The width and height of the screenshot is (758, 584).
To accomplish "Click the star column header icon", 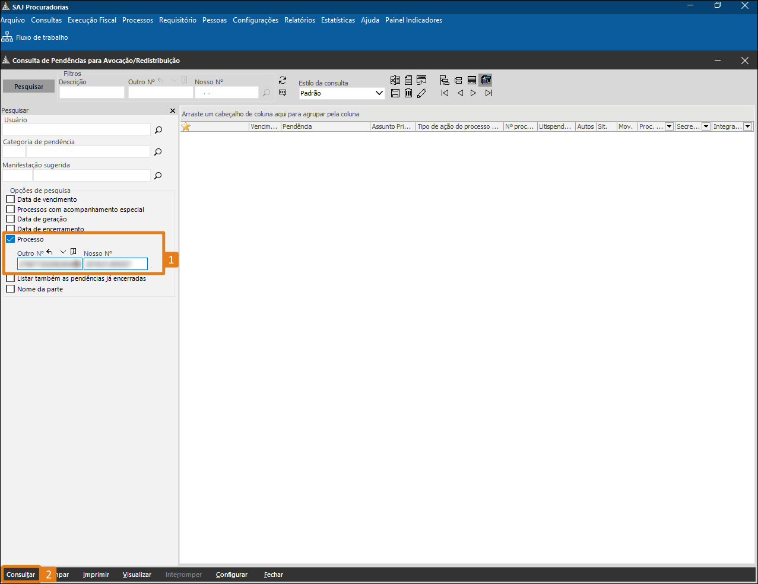I will tap(186, 126).
